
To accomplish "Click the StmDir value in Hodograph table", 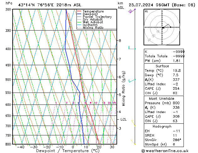I will pos(177,140).
